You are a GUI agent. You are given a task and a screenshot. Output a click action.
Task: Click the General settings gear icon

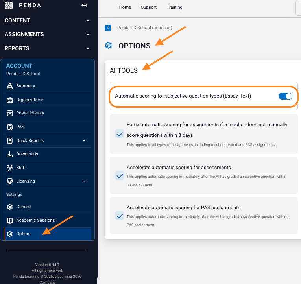[x=10, y=207]
